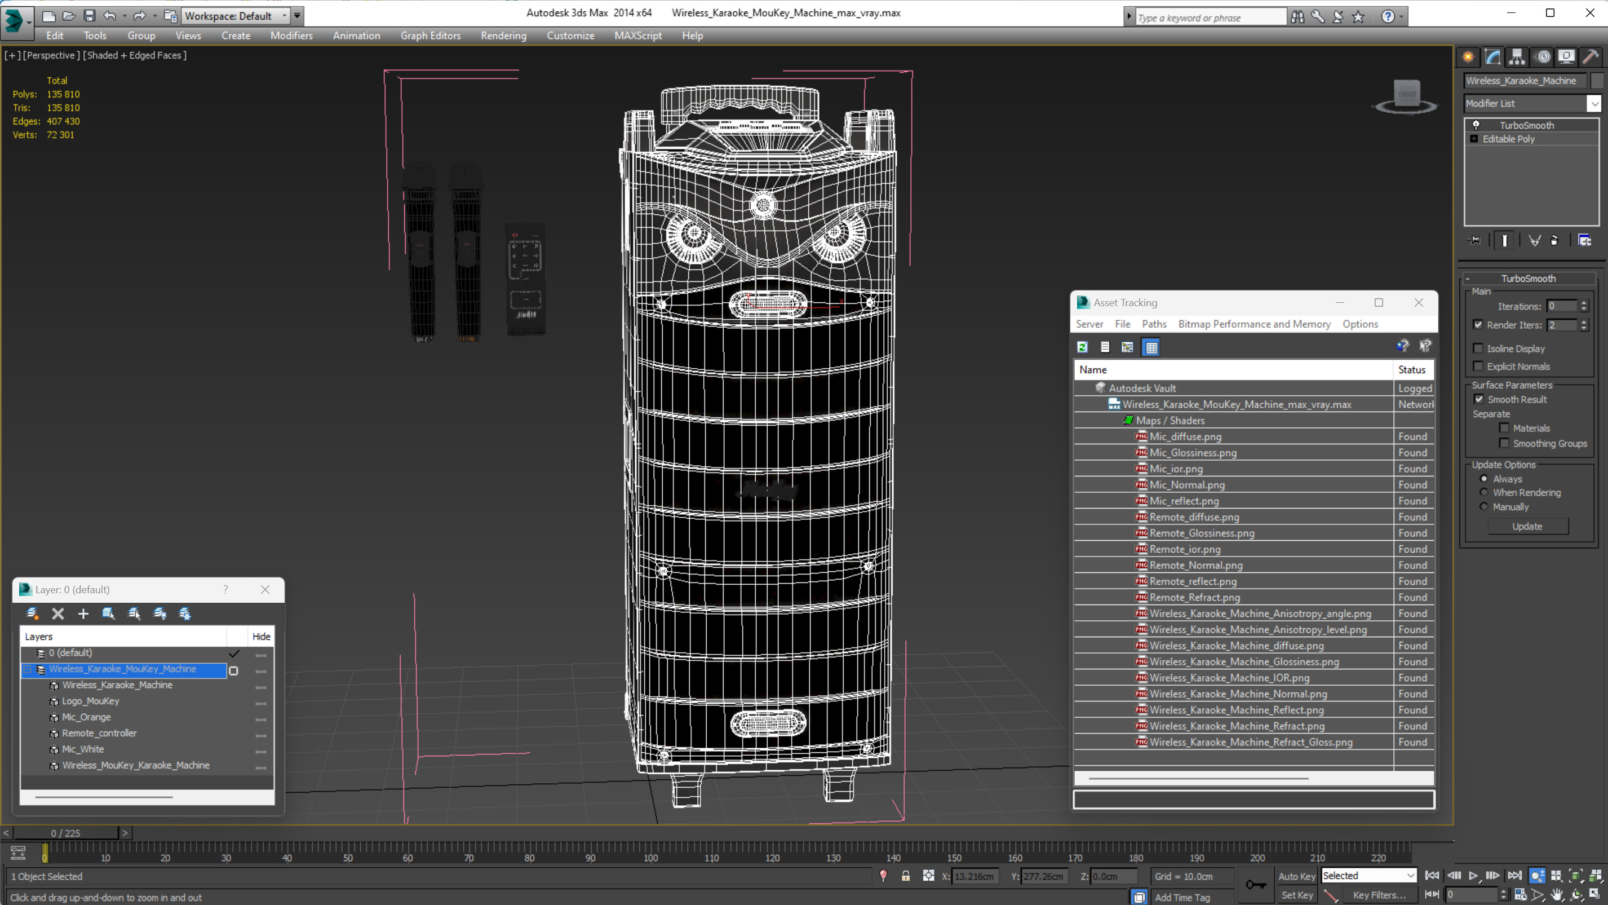The width and height of the screenshot is (1608, 905).
Task: Click the Remove Modifier trash icon
Action: [1554, 240]
